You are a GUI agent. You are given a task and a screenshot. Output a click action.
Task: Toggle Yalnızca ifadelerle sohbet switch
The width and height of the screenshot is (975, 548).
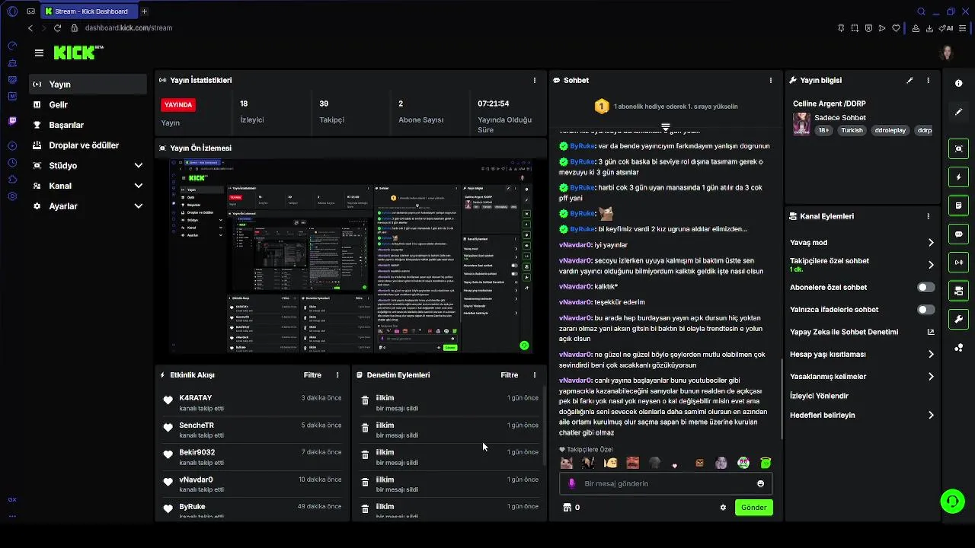(x=925, y=310)
